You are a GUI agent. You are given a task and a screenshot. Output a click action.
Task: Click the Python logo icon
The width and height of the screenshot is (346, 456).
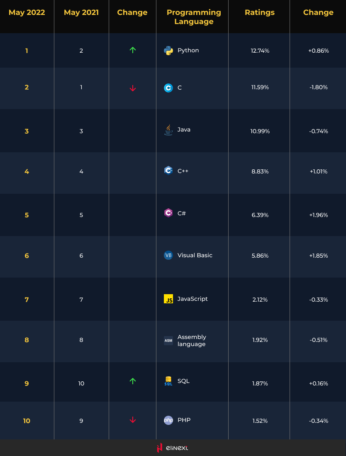click(x=168, y=51)
